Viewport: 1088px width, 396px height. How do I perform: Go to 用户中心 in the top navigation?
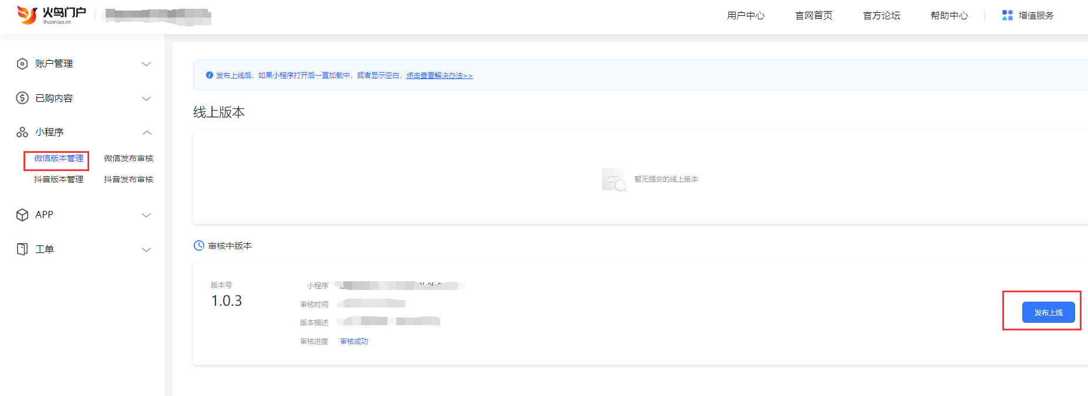tap(746, 15)
